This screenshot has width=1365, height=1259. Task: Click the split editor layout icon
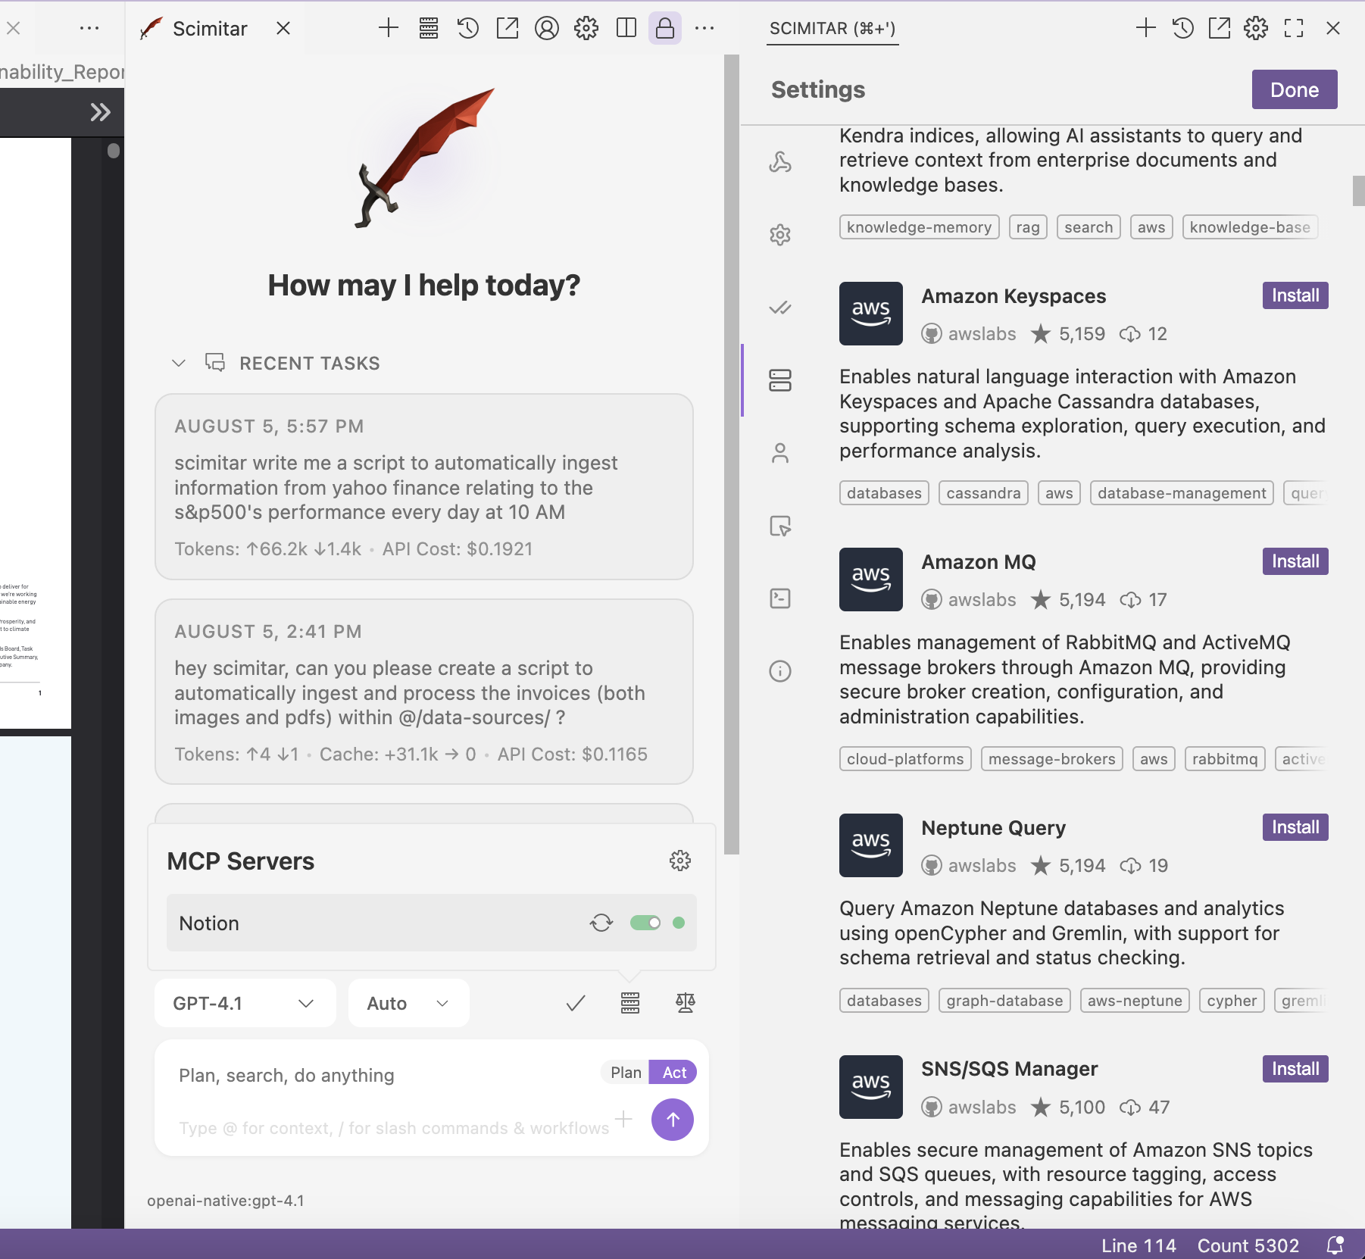tap(626, 29)
